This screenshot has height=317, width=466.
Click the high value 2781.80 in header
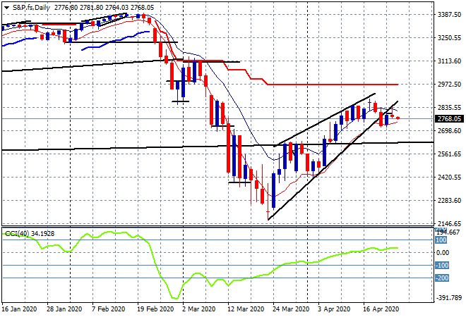click(91, 8)
